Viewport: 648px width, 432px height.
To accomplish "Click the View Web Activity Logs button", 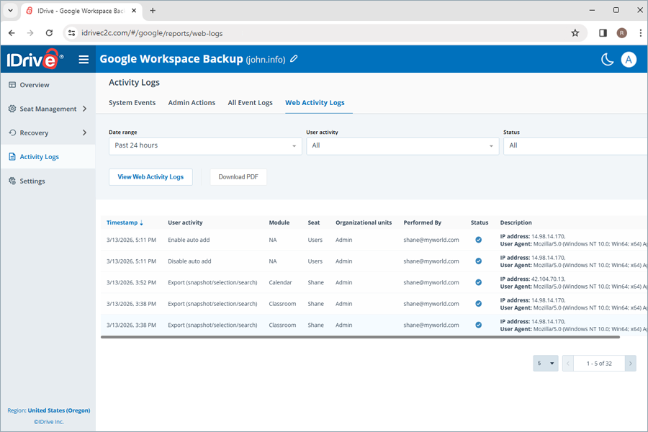I will (150, 176).
